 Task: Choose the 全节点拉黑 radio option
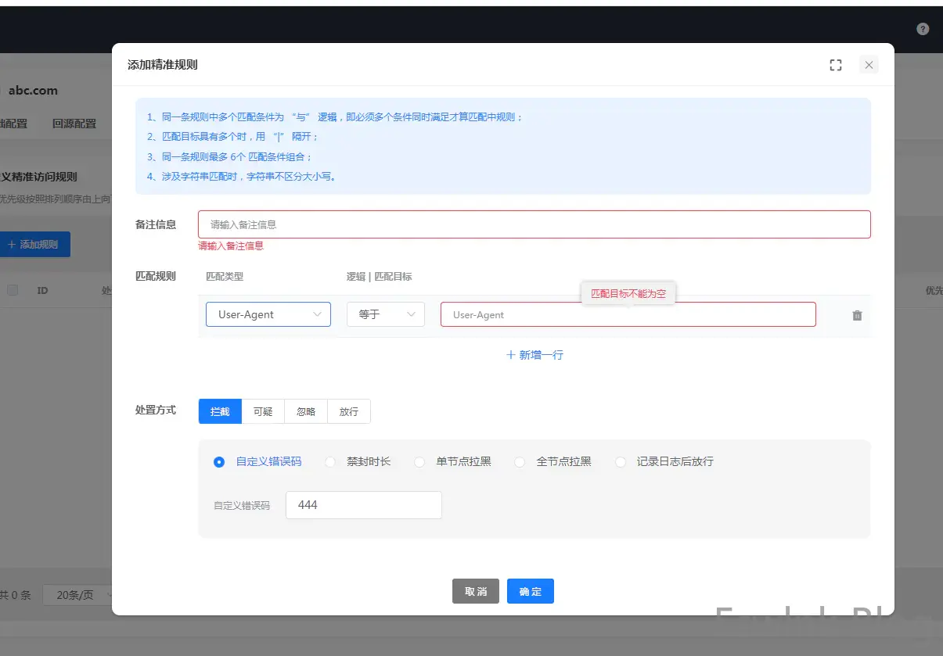pos(520,462)
